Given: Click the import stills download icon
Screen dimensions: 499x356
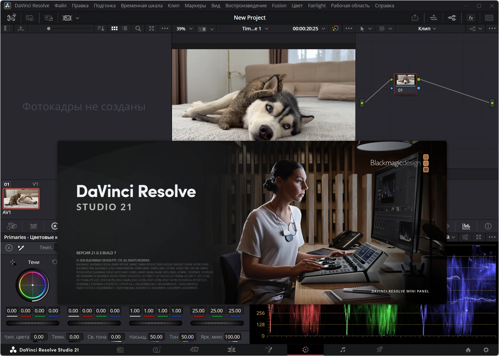Looking at the screenshot, I should click(20, 29).
